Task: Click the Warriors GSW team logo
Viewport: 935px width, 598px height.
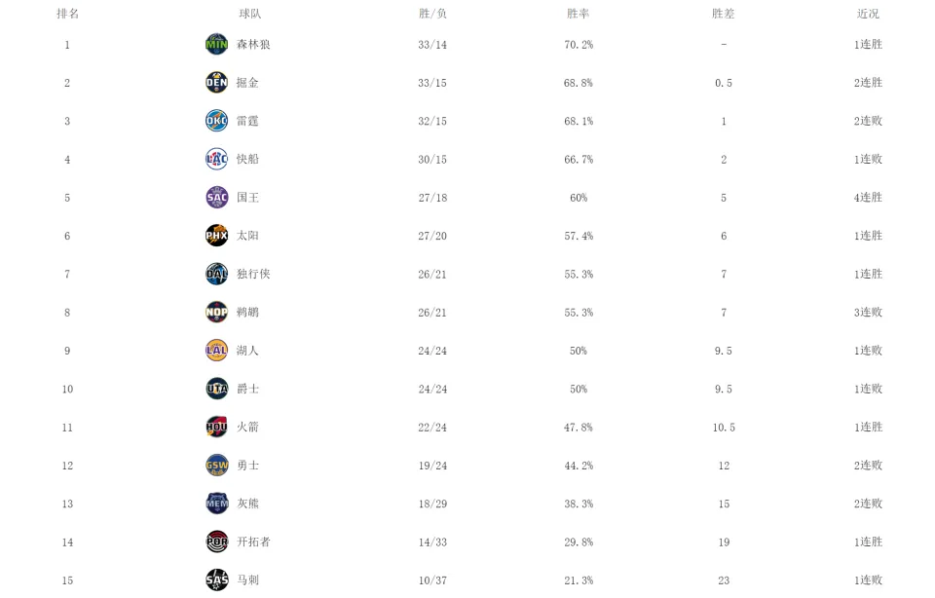Action: click(216, 465)
